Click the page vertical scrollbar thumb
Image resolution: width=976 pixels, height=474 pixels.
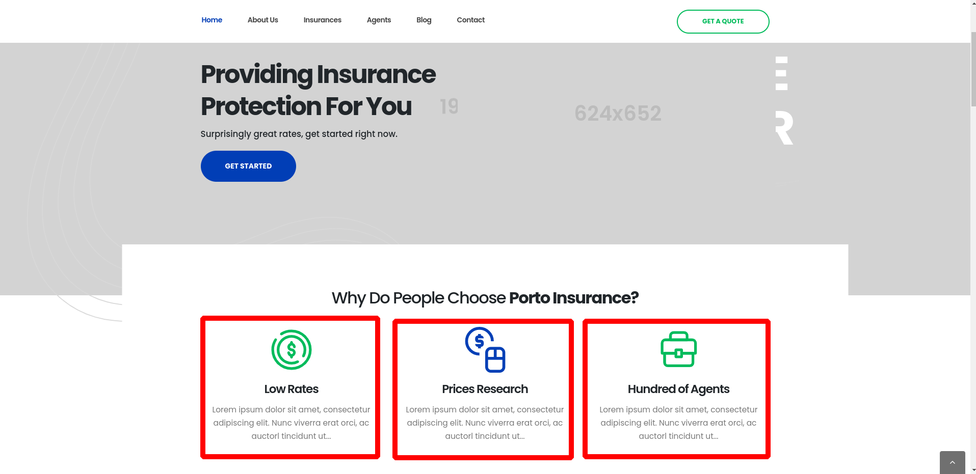point(973,69)
